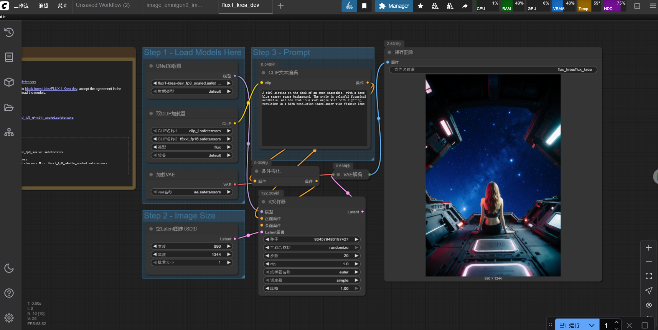Open settings gear in sidebar

click(9, 318)
